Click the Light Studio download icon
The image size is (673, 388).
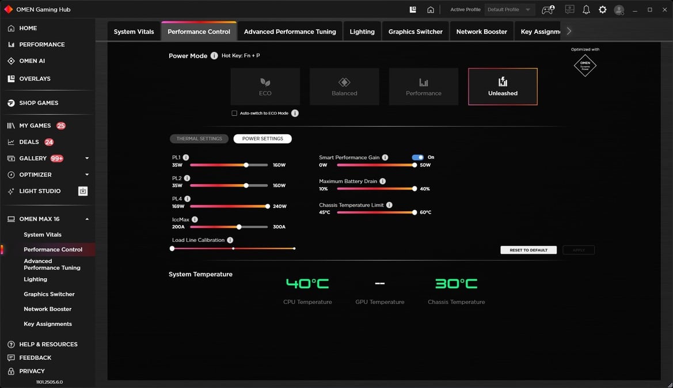point(83,191)
